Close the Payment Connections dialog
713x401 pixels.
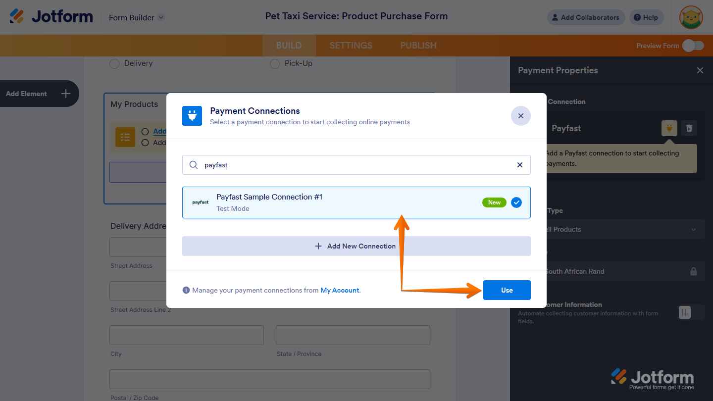click(520, 116)
